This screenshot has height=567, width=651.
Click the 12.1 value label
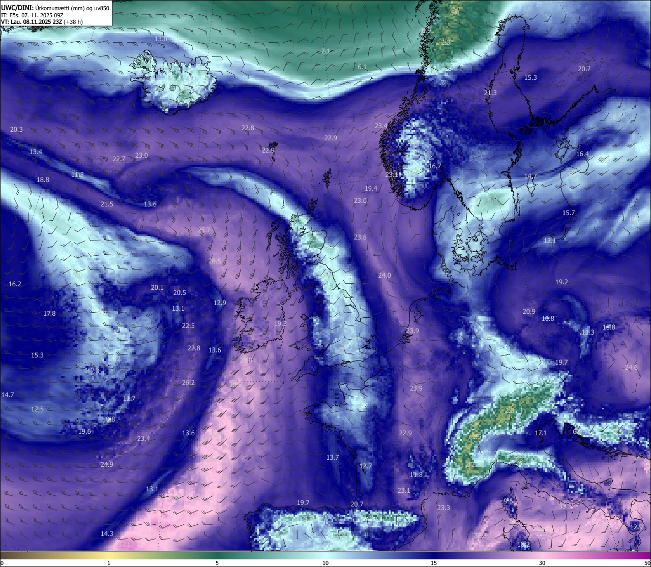[550, 241]
